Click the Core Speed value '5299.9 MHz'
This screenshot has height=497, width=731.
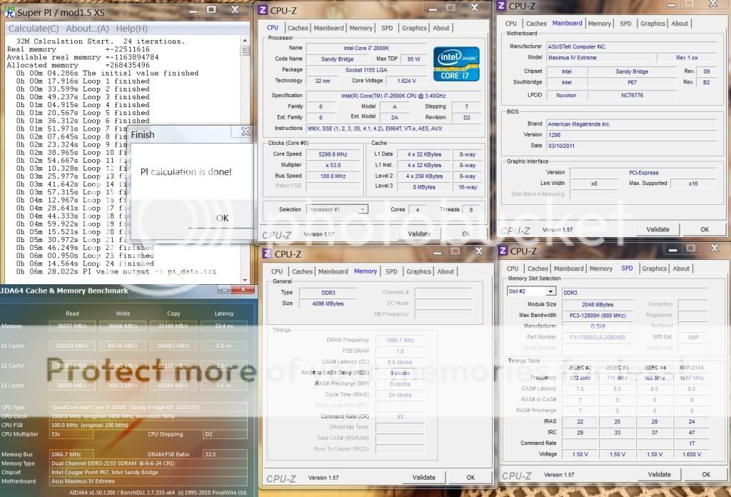click(333, 154)
